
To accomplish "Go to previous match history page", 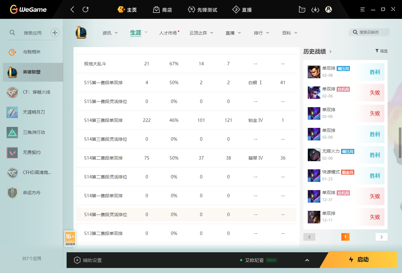I will (x=309, y=237).
